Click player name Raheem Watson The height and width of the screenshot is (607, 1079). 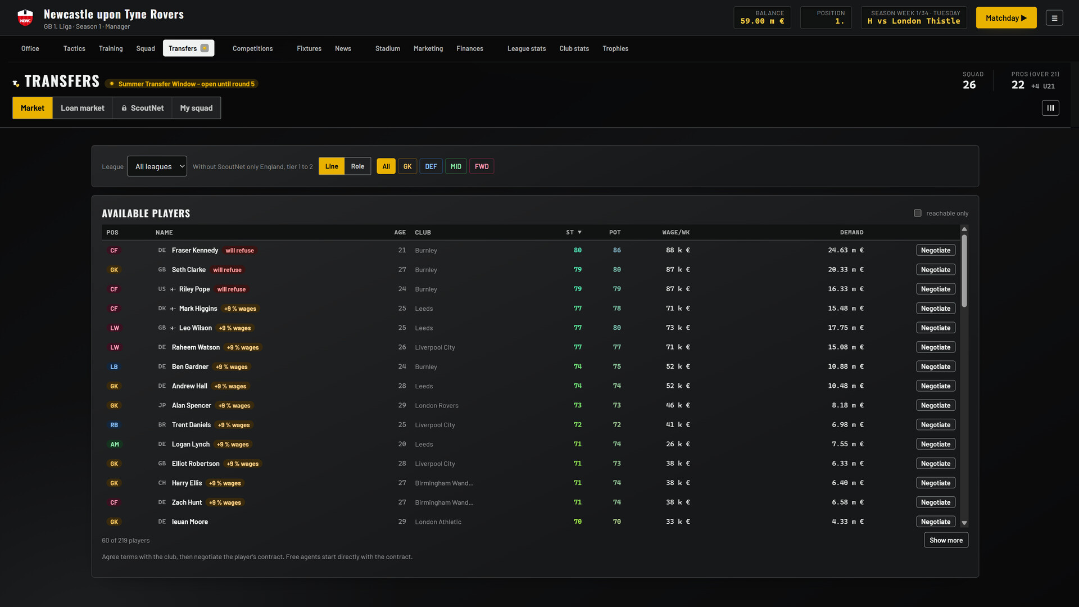(x=196, y=347)
